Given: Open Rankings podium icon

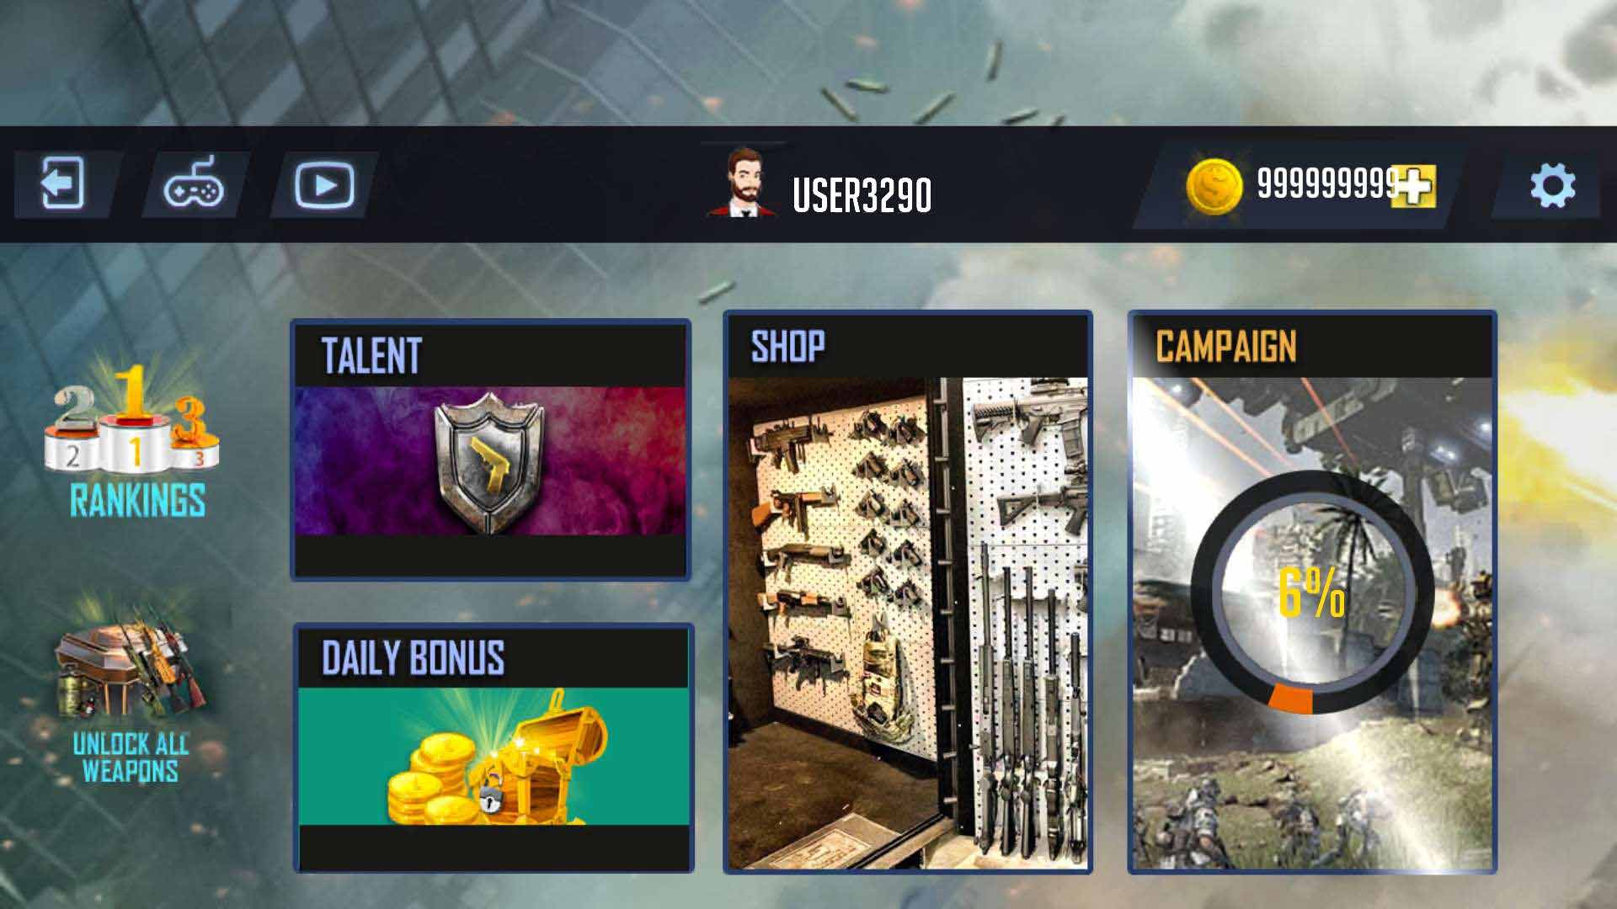Looking at the screenshot, I should (x=132, y=419).
